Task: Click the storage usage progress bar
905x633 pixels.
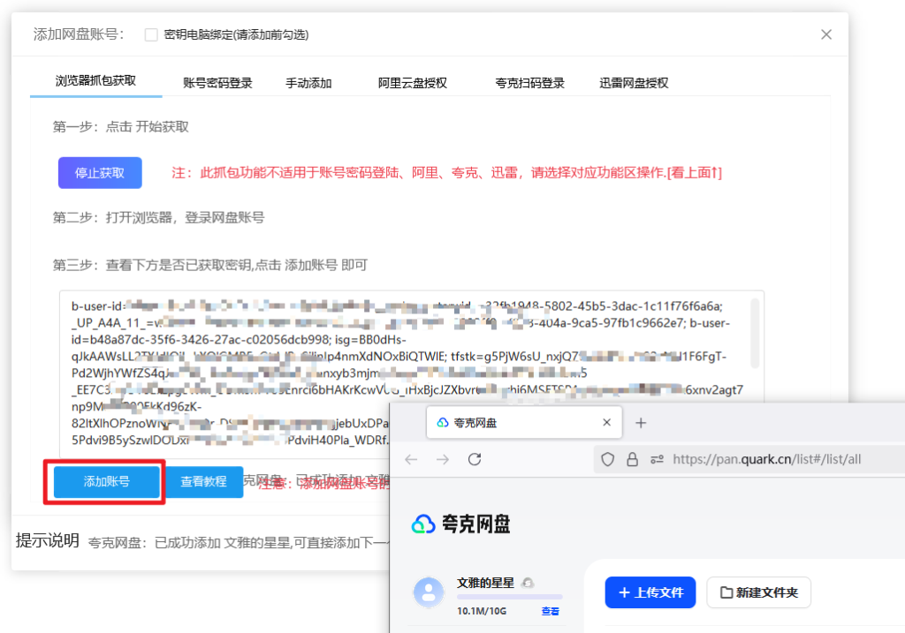Action: (510, 597)
